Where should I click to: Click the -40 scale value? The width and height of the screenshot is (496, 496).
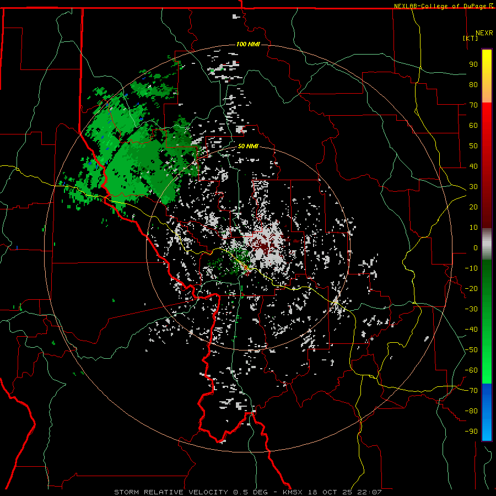click(471, 330)
